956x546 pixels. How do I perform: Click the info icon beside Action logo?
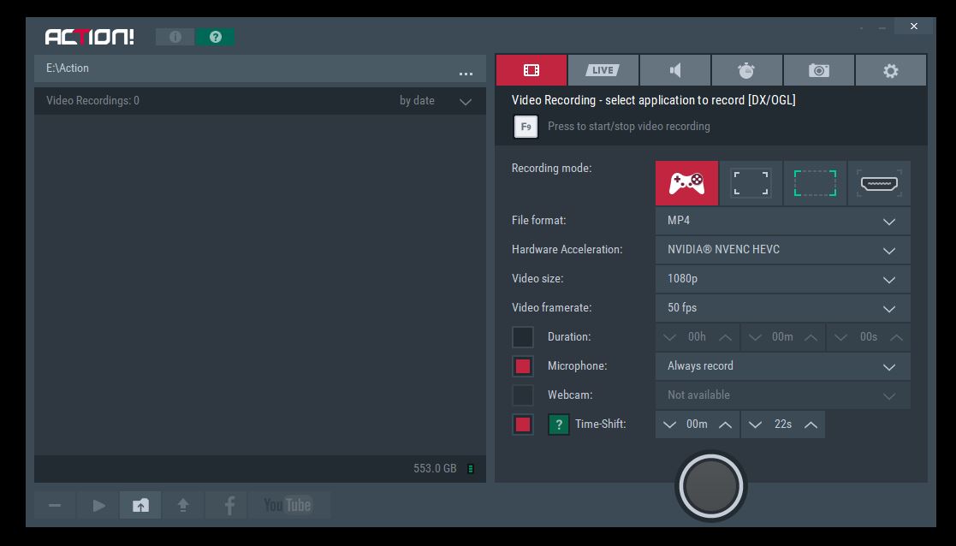click(x=175, y=37)
